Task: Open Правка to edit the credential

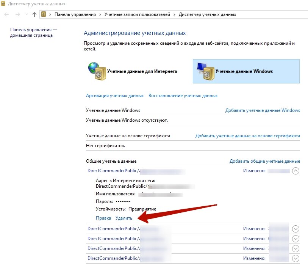Action: 103,218
